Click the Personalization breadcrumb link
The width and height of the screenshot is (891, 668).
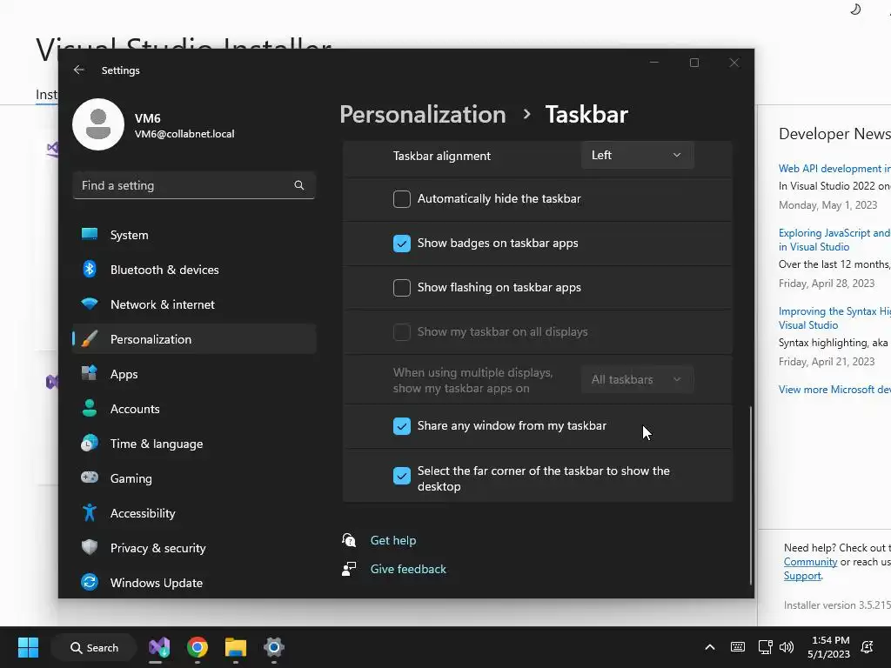[x=423, y=115]
